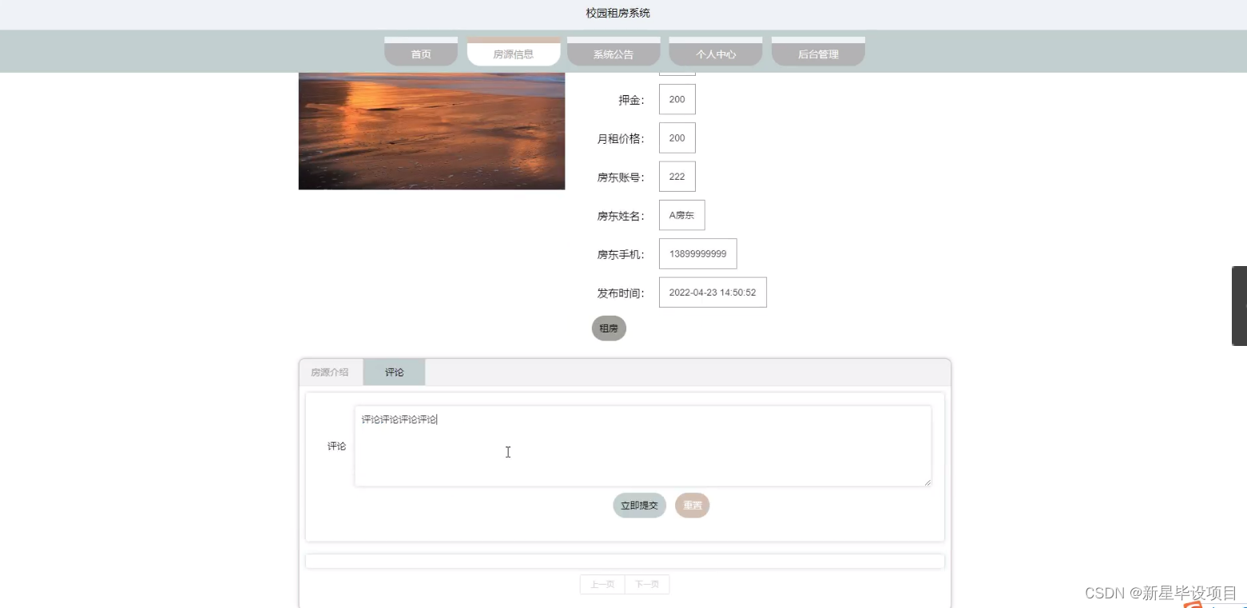Switch to the 房源介绍 tab
Viewport: 1247px width, 608px height.
click(330, 372)
